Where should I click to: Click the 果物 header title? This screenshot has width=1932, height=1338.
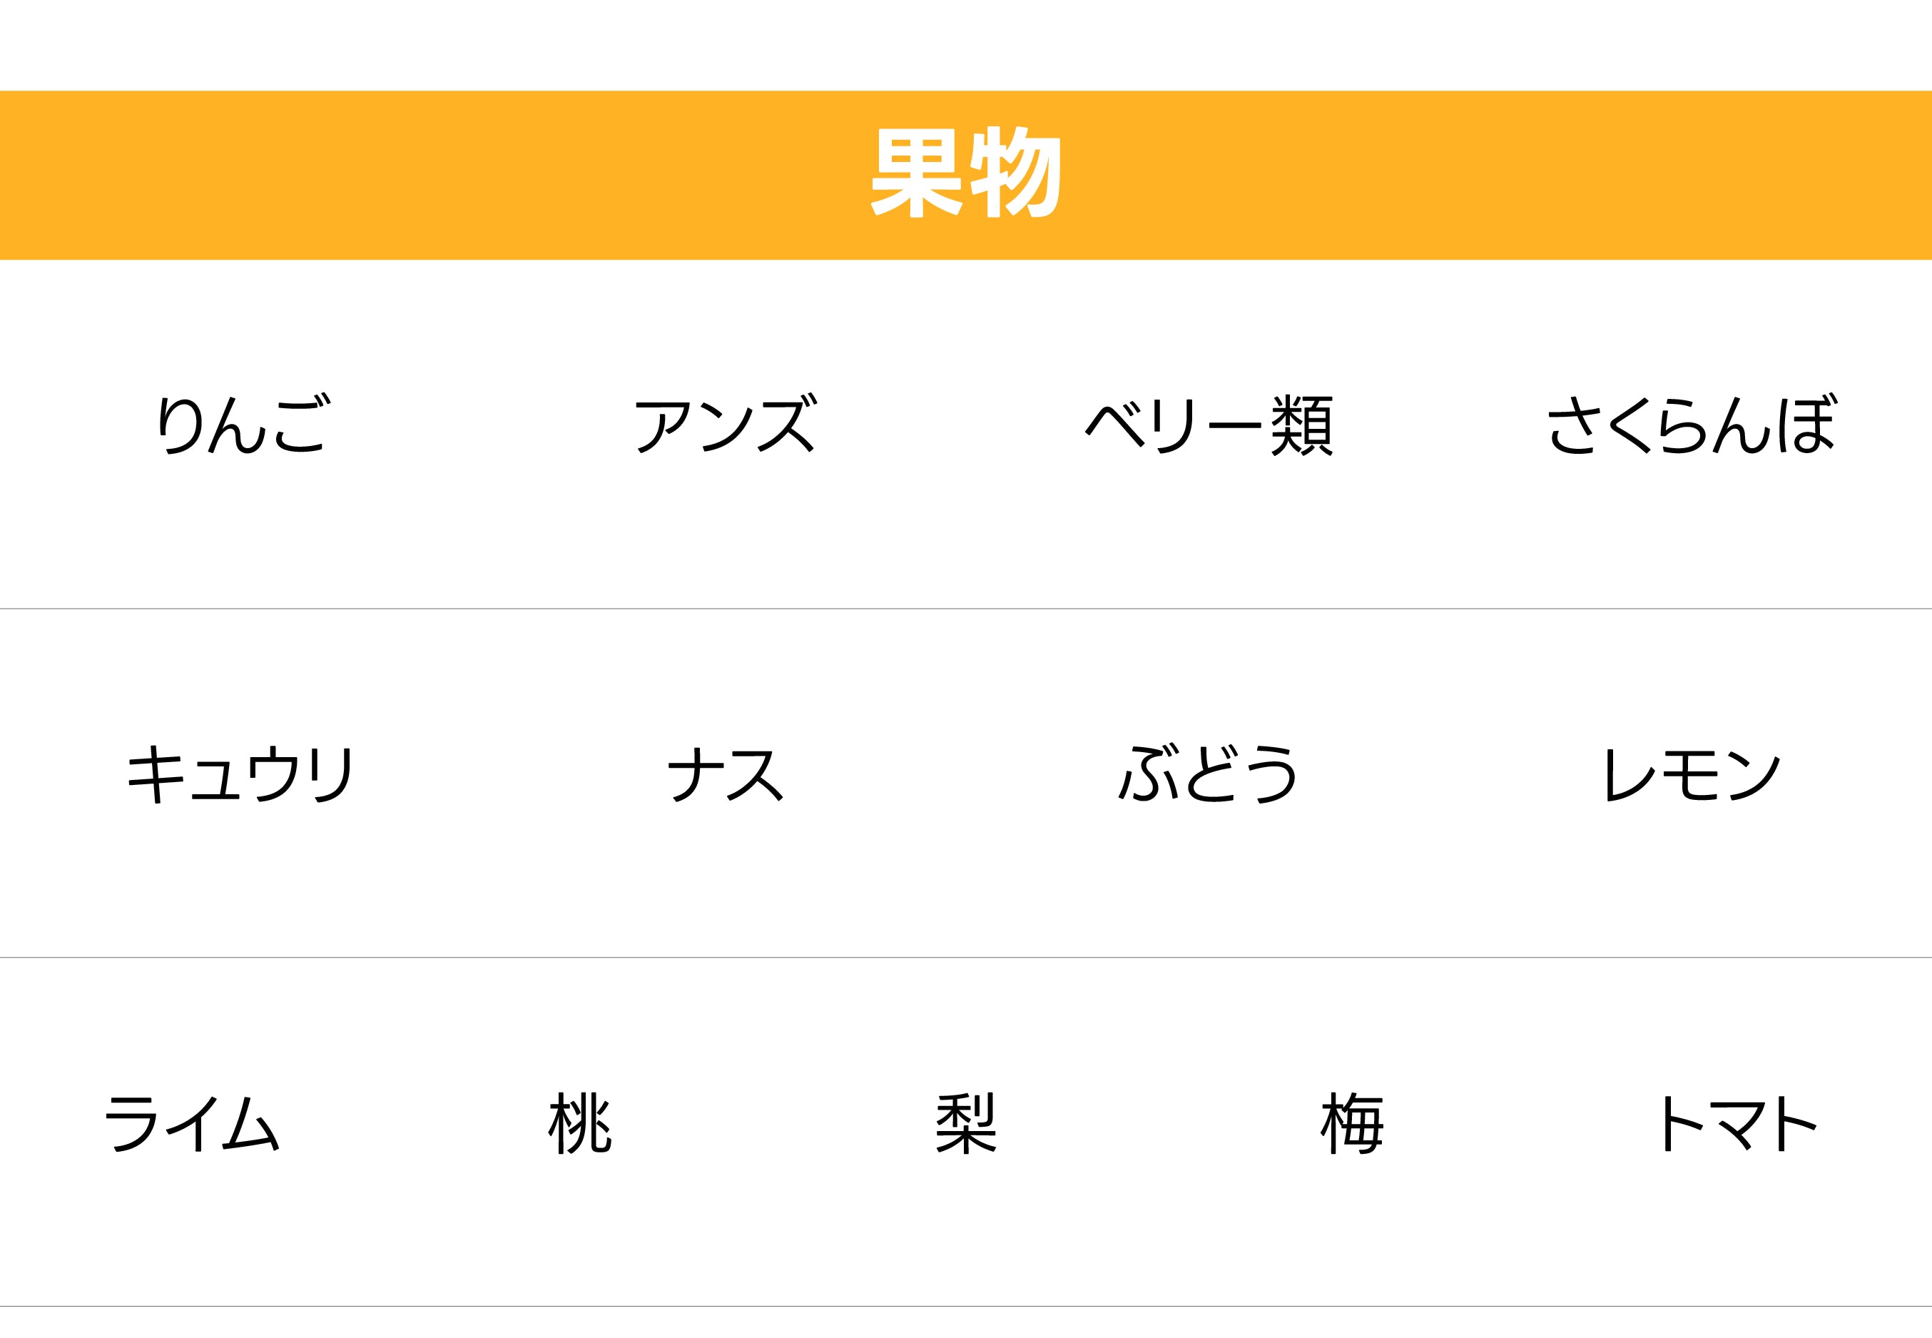click(965, 173)
